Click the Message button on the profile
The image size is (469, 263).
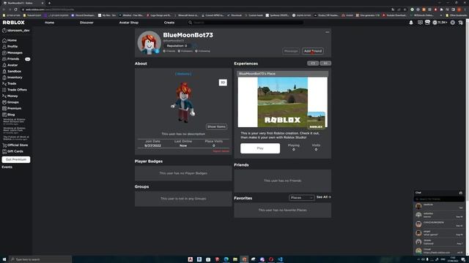(x=291, y=51)
